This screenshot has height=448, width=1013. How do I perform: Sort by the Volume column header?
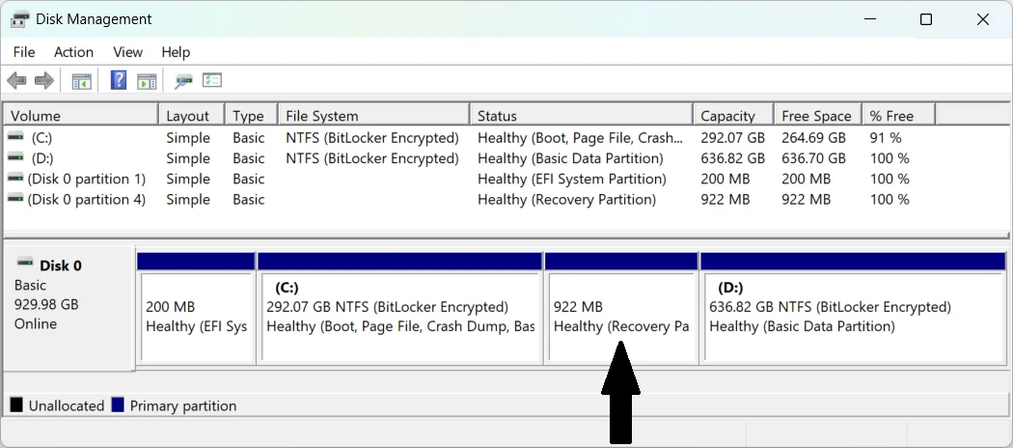tap(81, 116)
